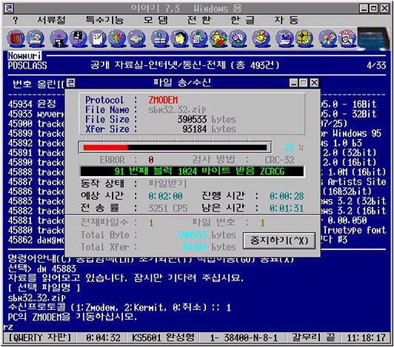
Task: Select list row 45883
Action: [36, 201]
